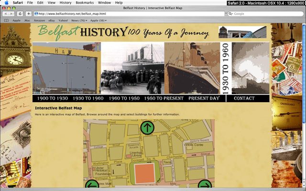Image resolution: width=306 pixels, height=191 pixels.
Task: Expand the Apple (36) bookmarks folder
Action: click(98, 21)
